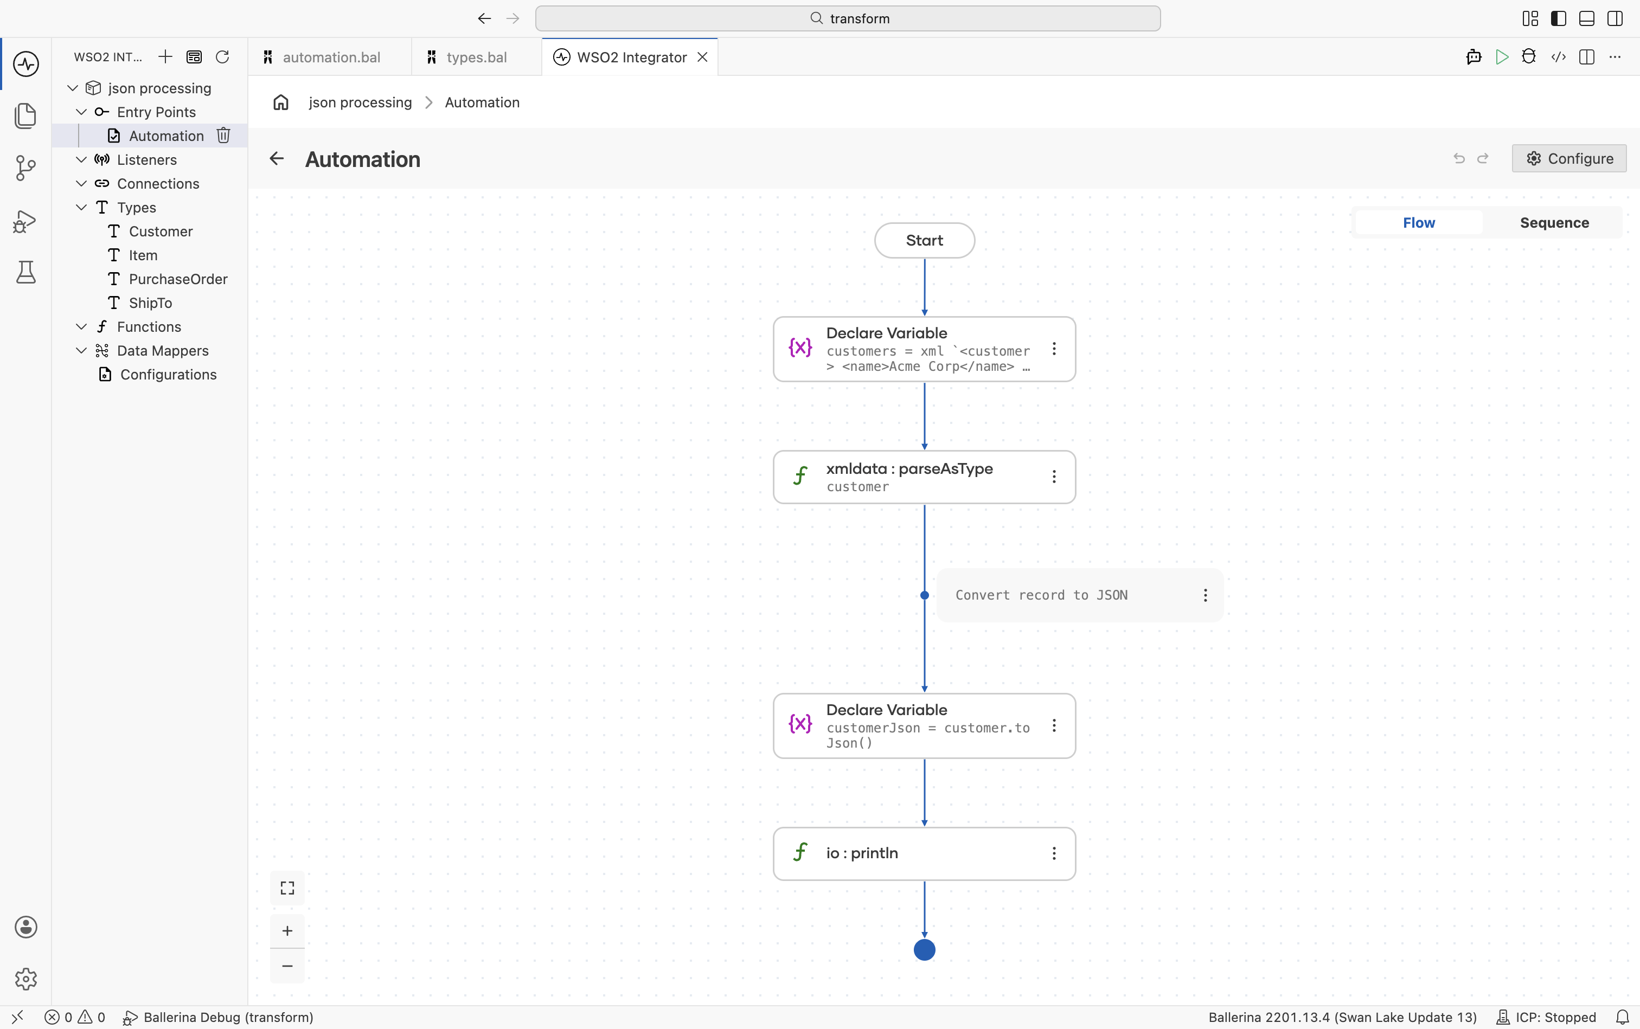Close the WSO2 Integrator tab
The image size is (1640, 1029).
tap(702, 57)
